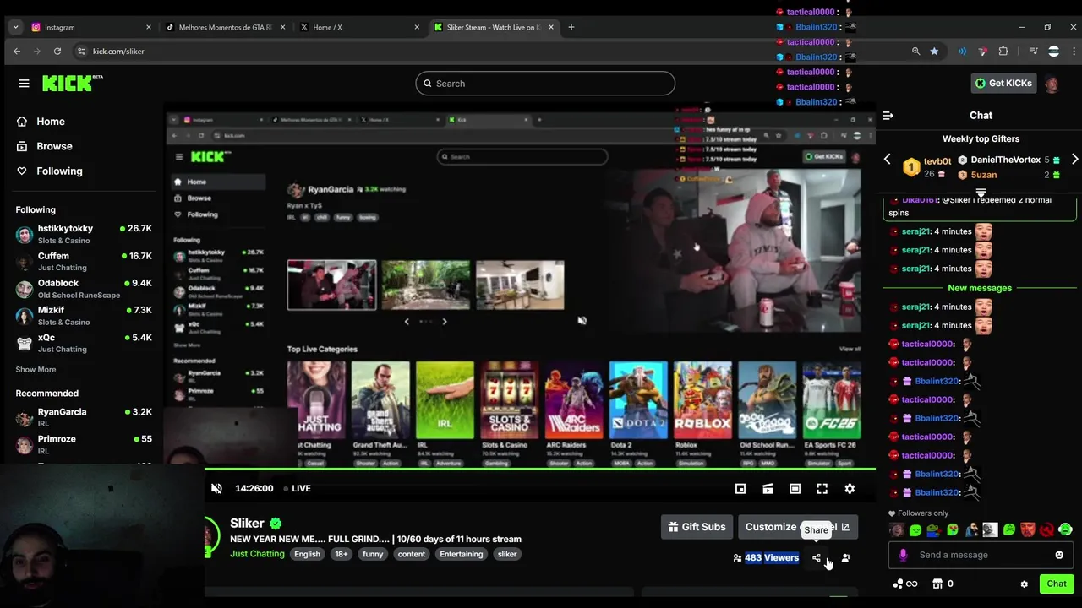Toggle theater mode on the player
The height and width of the screenshot is (608, 1082).
click(x=795, y=488)
